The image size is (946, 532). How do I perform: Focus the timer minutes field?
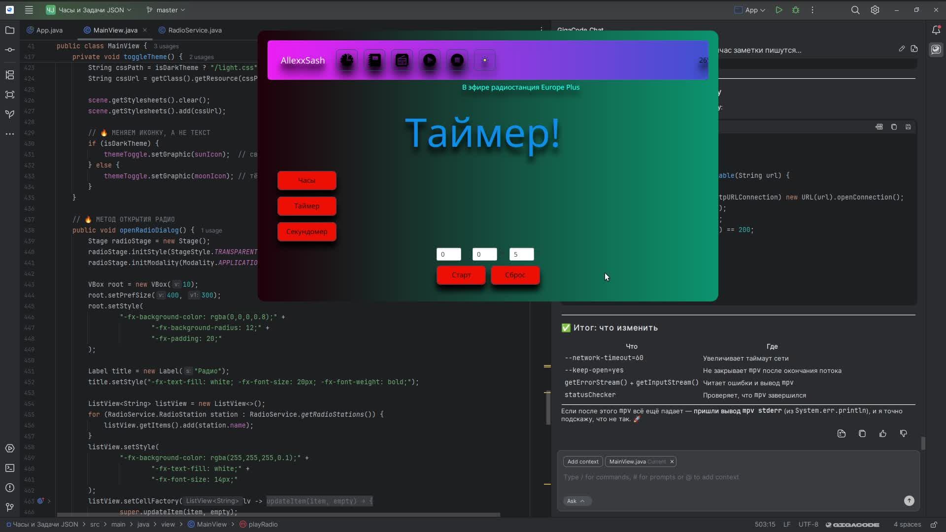[x=485, y=254]
